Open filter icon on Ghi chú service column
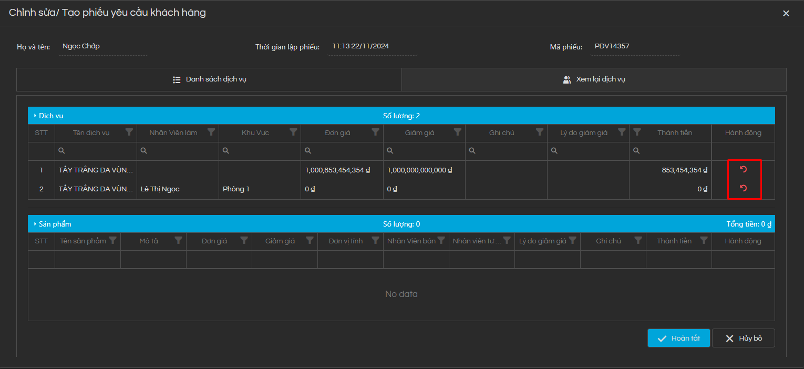Viewport: 804px width, 369px height. point(539,132)
